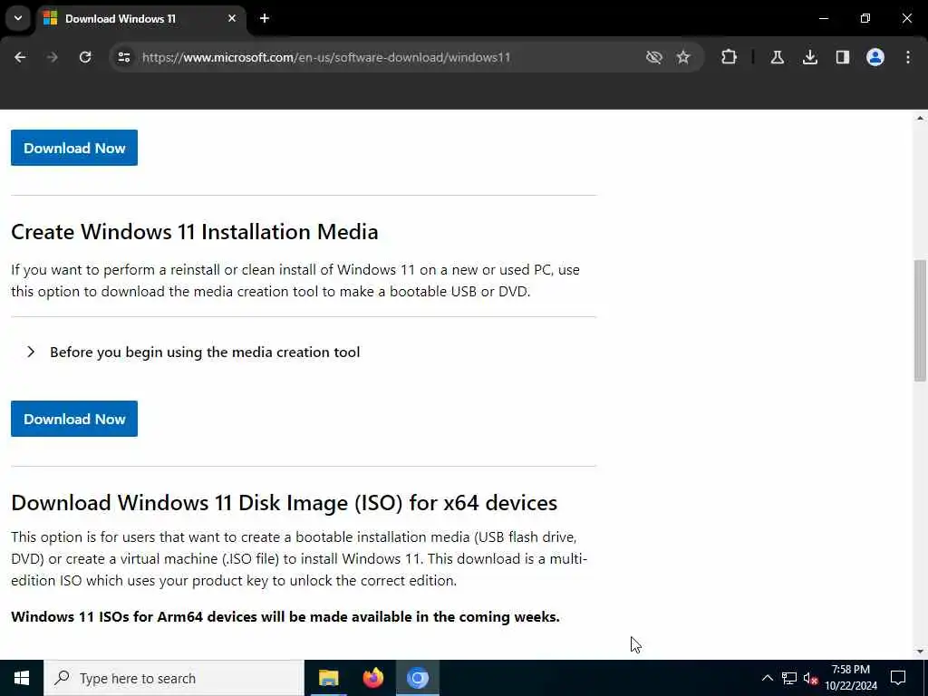Screen dimensions: 928x696
Task: Open the Windows Start menu
Action: pyautogui.click(x=22, y=678)
